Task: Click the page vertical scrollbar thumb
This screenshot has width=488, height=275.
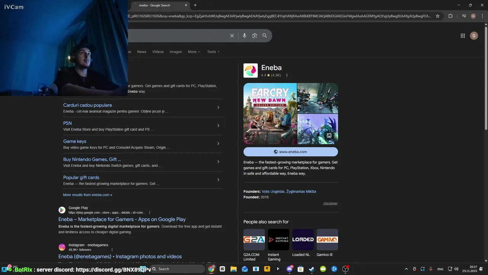Action: coord(486,78)
